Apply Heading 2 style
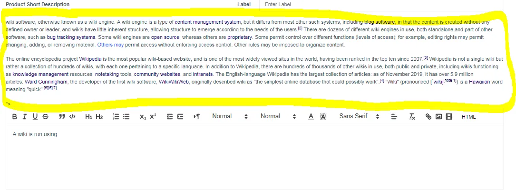The image size is (516, 196). 99,117
